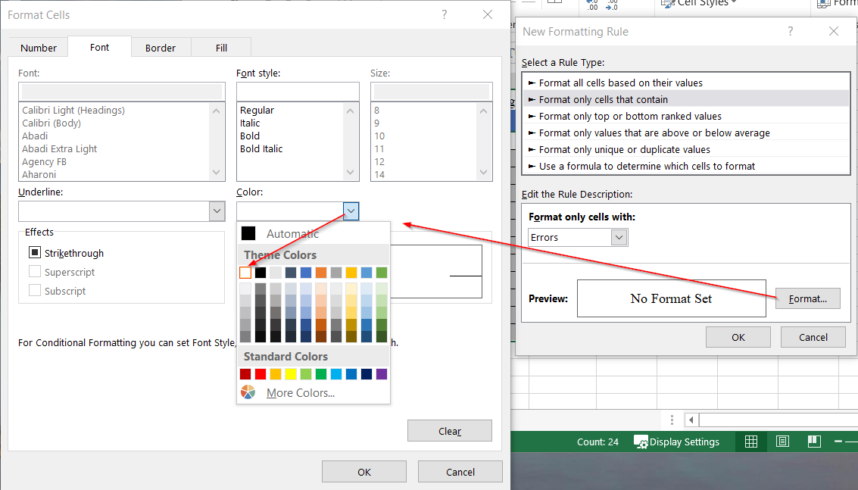The height and width of the screenshot is (490, 858).
Task: Pick dark red standard color swatch
Action: pyautogui.click(x=245, y=374)
